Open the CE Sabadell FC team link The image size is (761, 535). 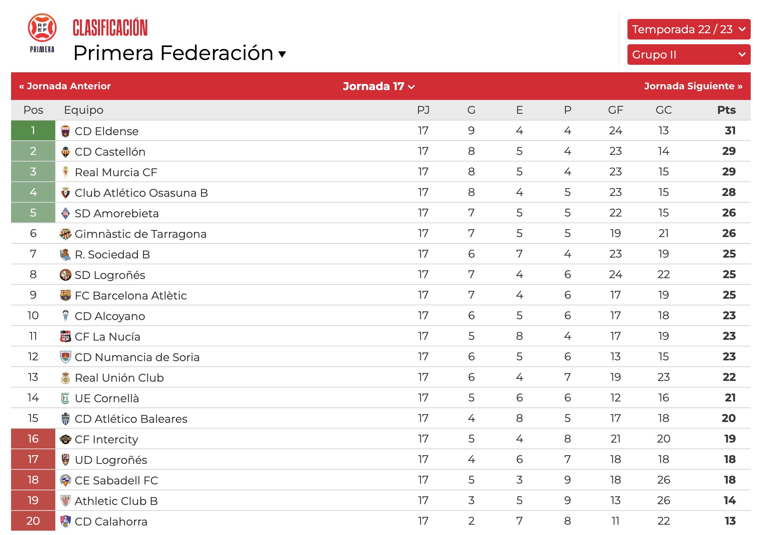coord(116,480)
